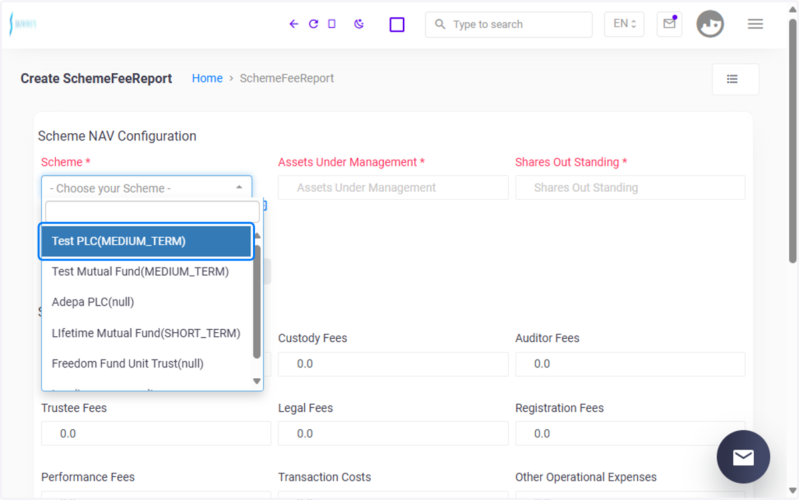Screen dimensions: 799x500
Task: Click the Type to search field
Action: click(509, 25)
